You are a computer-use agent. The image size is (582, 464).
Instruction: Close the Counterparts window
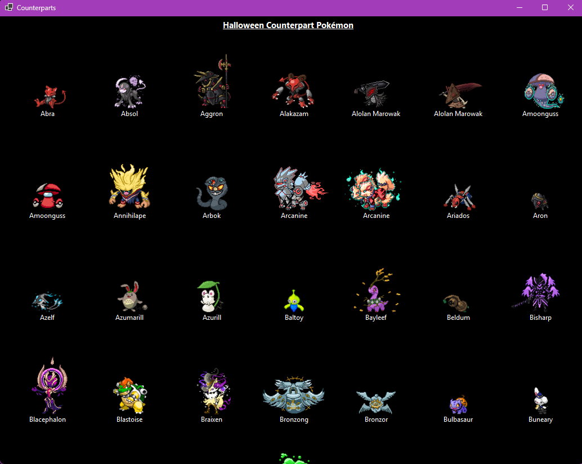(571, 7)
